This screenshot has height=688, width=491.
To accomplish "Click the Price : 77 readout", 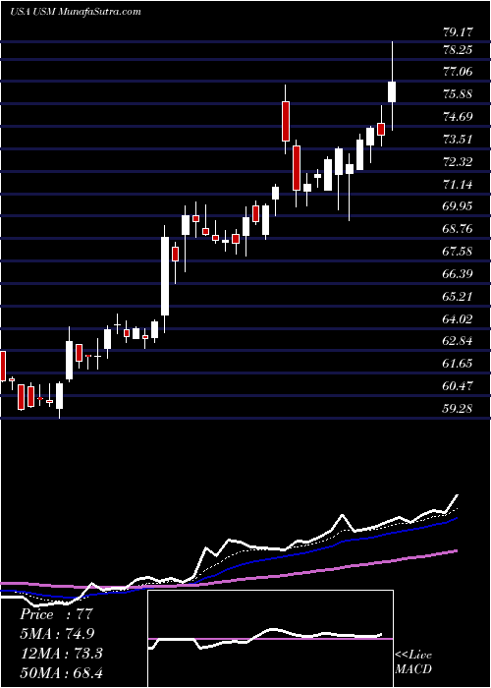I will (57, 614).
